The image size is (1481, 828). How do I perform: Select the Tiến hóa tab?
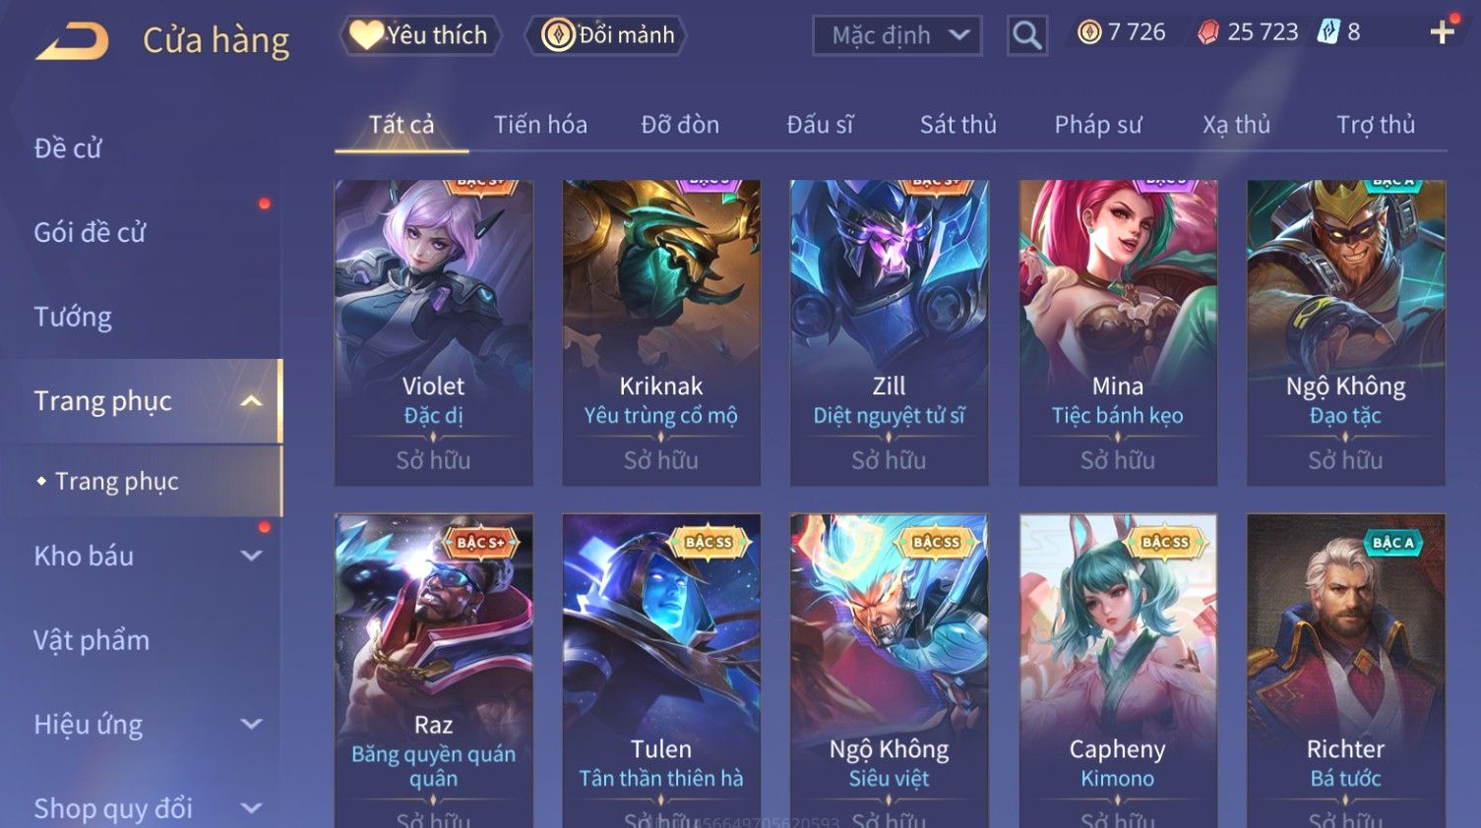[540, 125]
